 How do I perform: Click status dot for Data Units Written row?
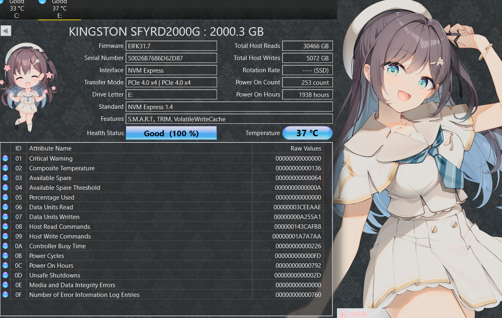[x=5, y=217]
